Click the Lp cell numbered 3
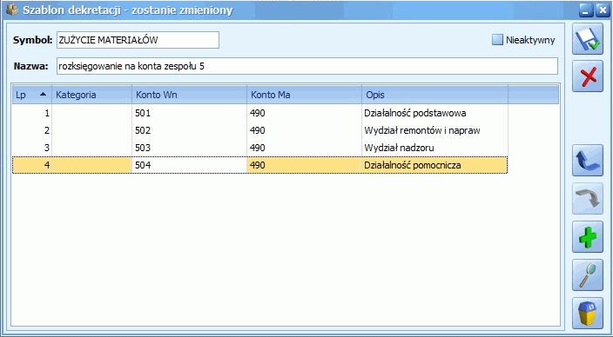This screenshot has width=613, height=337. click(32, 148)
